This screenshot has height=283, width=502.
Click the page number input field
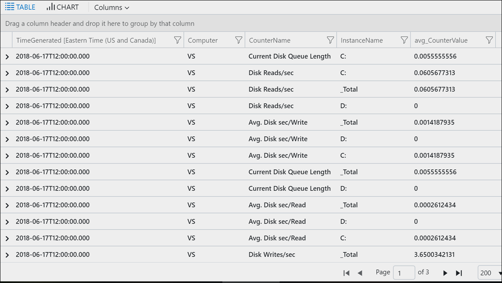point(404,273)
